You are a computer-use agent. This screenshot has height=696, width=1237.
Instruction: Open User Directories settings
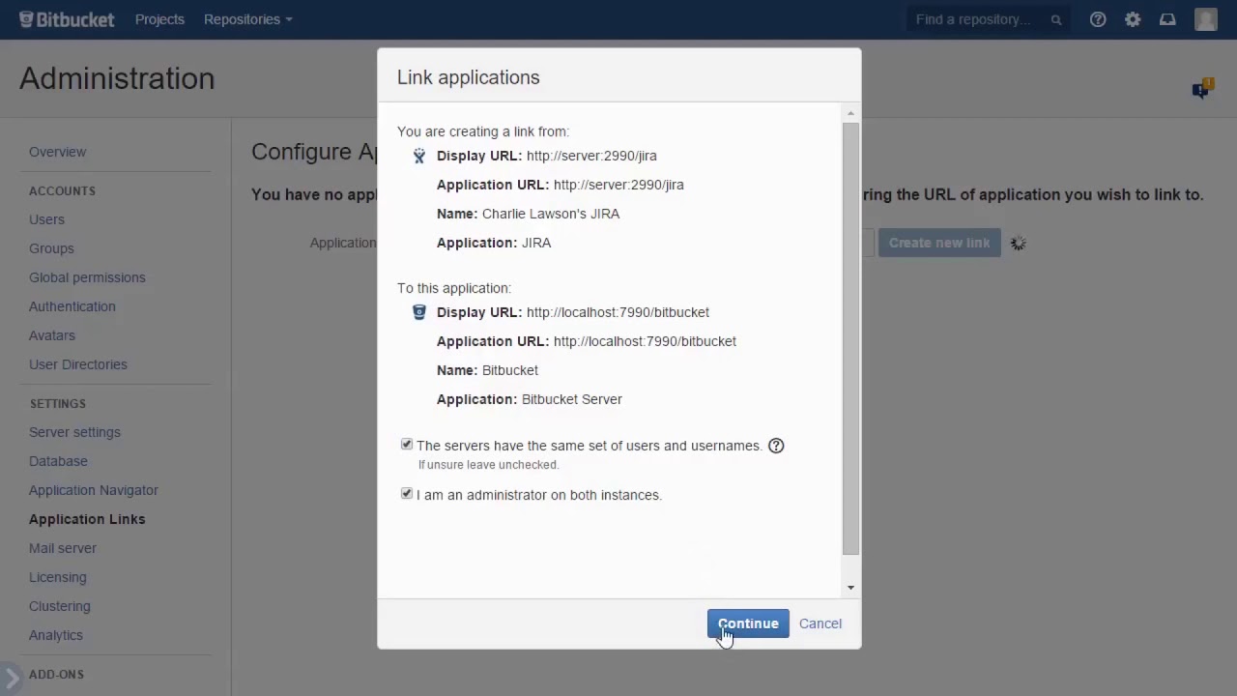point(77,364)
